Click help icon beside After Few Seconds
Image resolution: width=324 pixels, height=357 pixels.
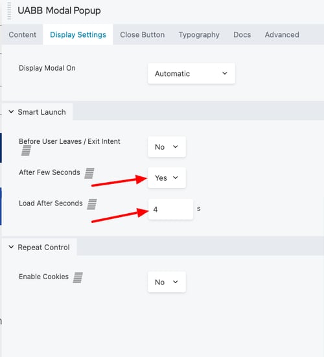coord(89,173)
